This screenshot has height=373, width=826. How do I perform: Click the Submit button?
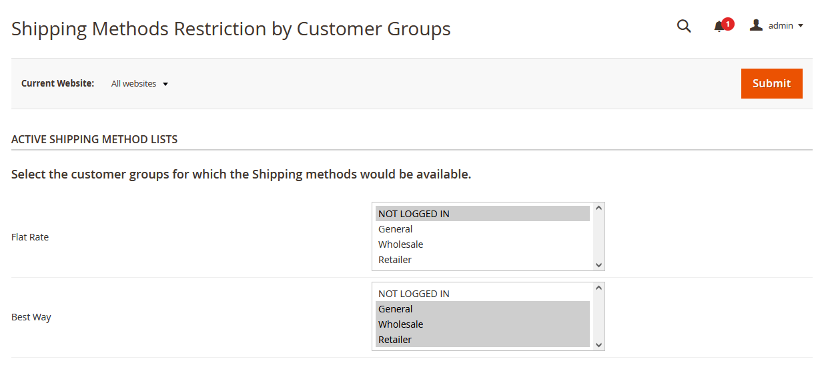[x=771, y=83]
